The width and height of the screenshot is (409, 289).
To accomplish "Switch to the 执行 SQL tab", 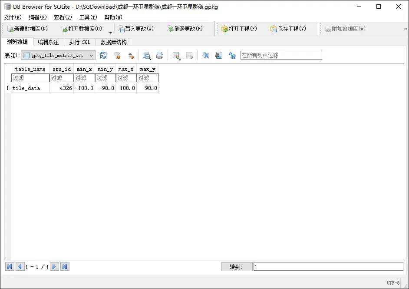I will tap(79, 42).
